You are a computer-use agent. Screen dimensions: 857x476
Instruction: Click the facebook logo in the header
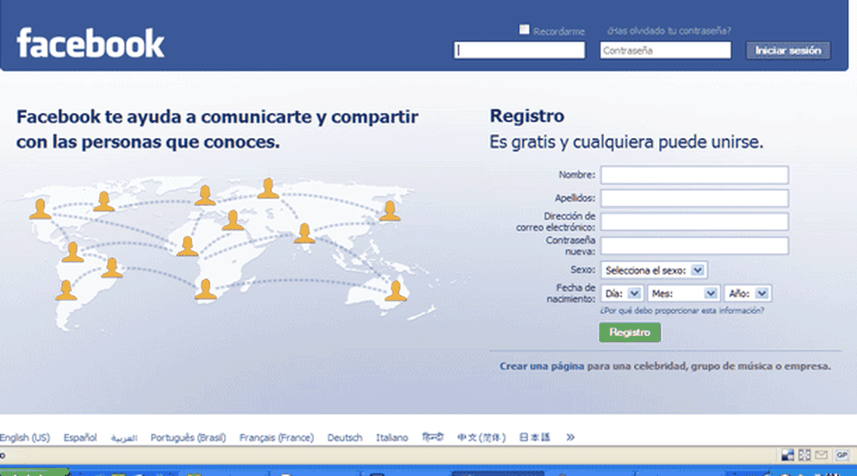(x=90, y=44)
